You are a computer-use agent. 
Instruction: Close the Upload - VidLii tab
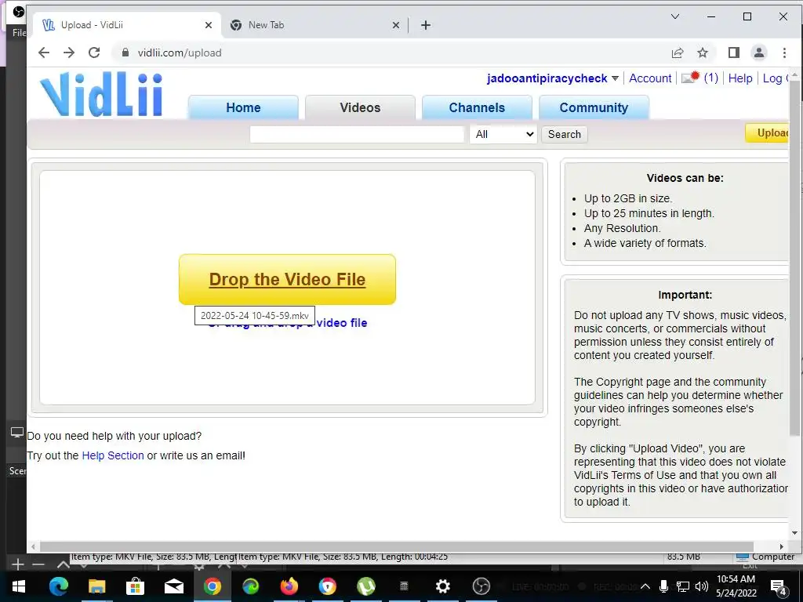pyautogui.click(x=209, y=25)
